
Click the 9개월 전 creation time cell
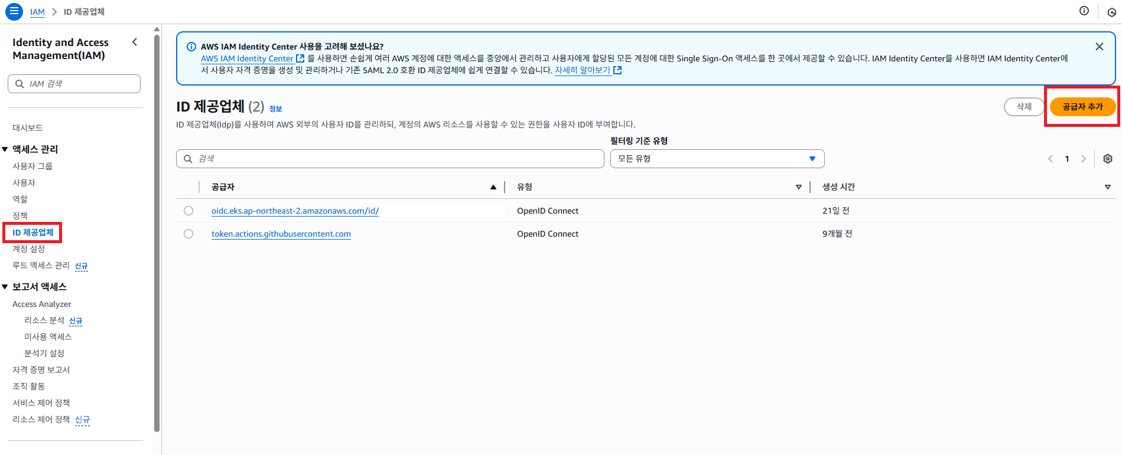[837, 234]
